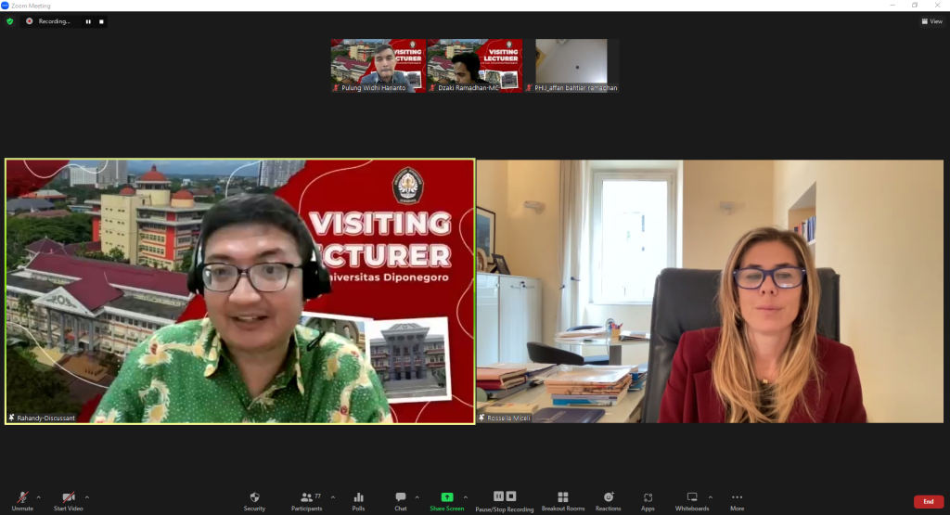950x515 pixels.
Task: Start Video using the camera icon
Action: point(69,501)
